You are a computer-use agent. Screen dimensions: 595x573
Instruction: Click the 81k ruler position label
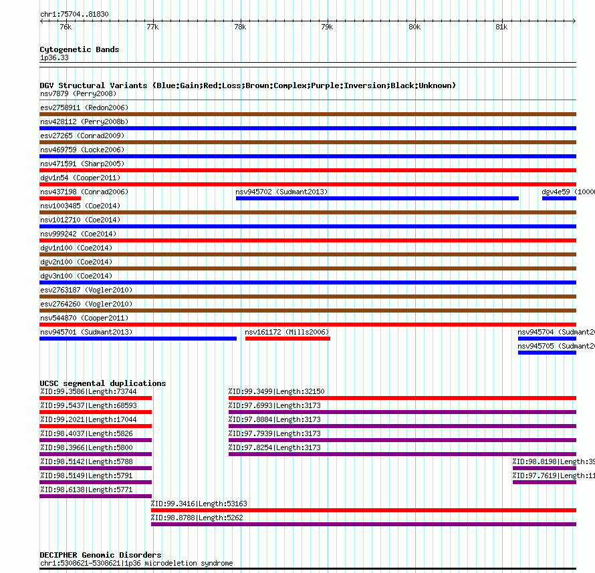pyautogui.click(x=501, y=27)
